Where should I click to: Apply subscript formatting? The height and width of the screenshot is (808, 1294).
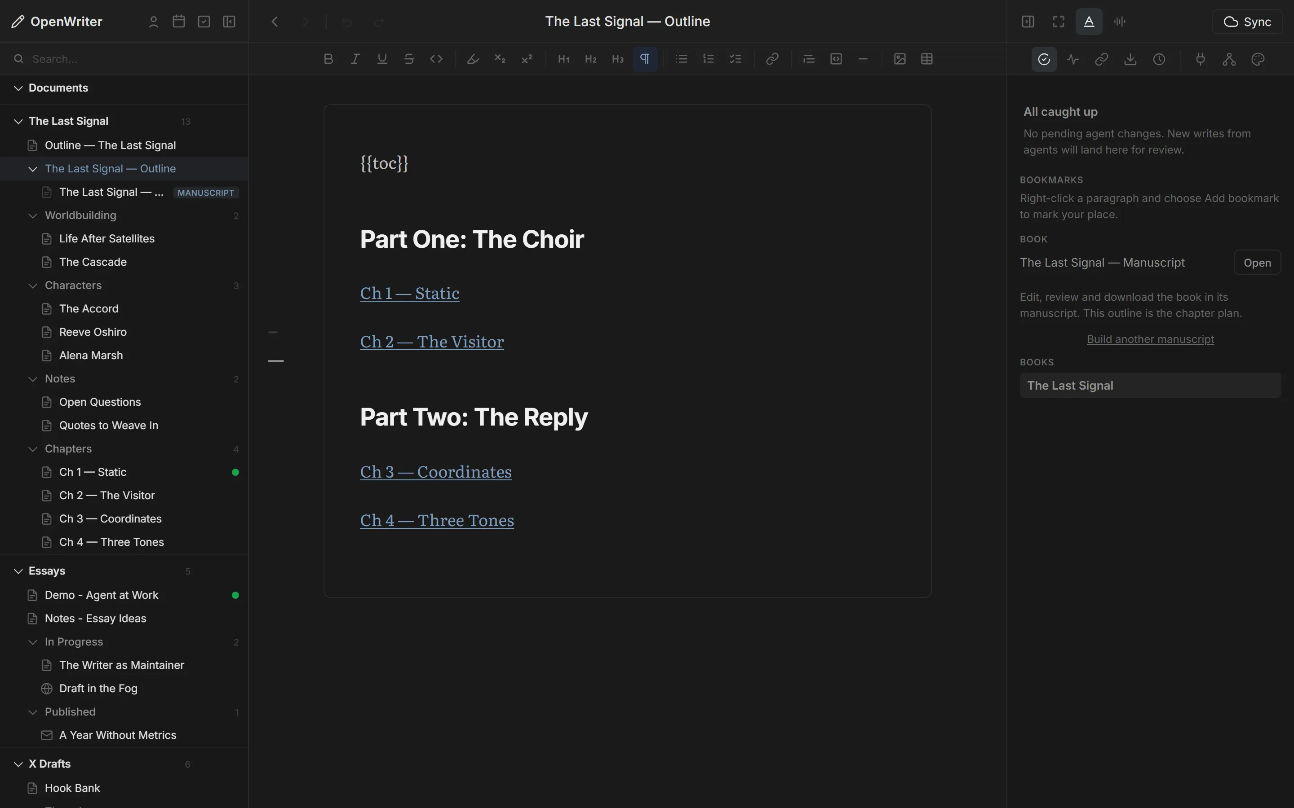point(500,59)
